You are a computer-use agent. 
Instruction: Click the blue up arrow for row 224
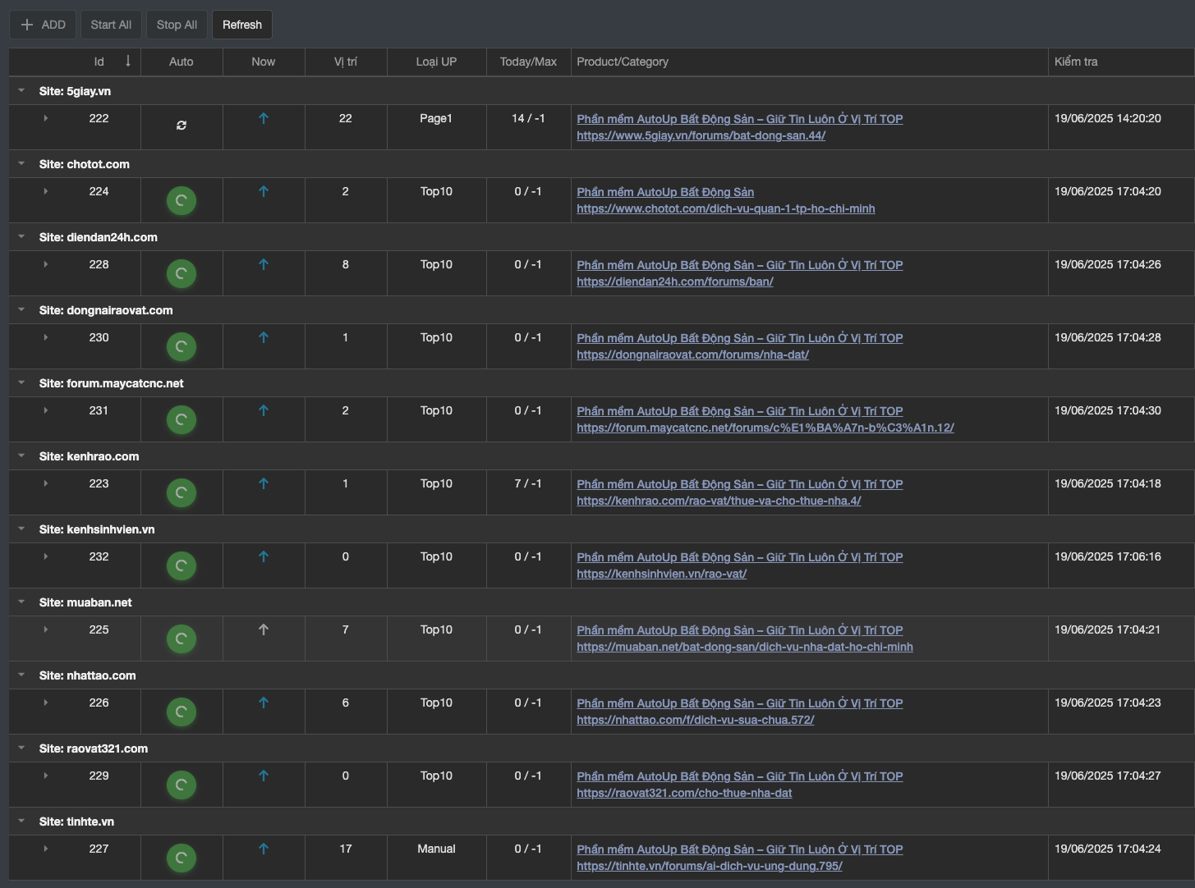264,191
